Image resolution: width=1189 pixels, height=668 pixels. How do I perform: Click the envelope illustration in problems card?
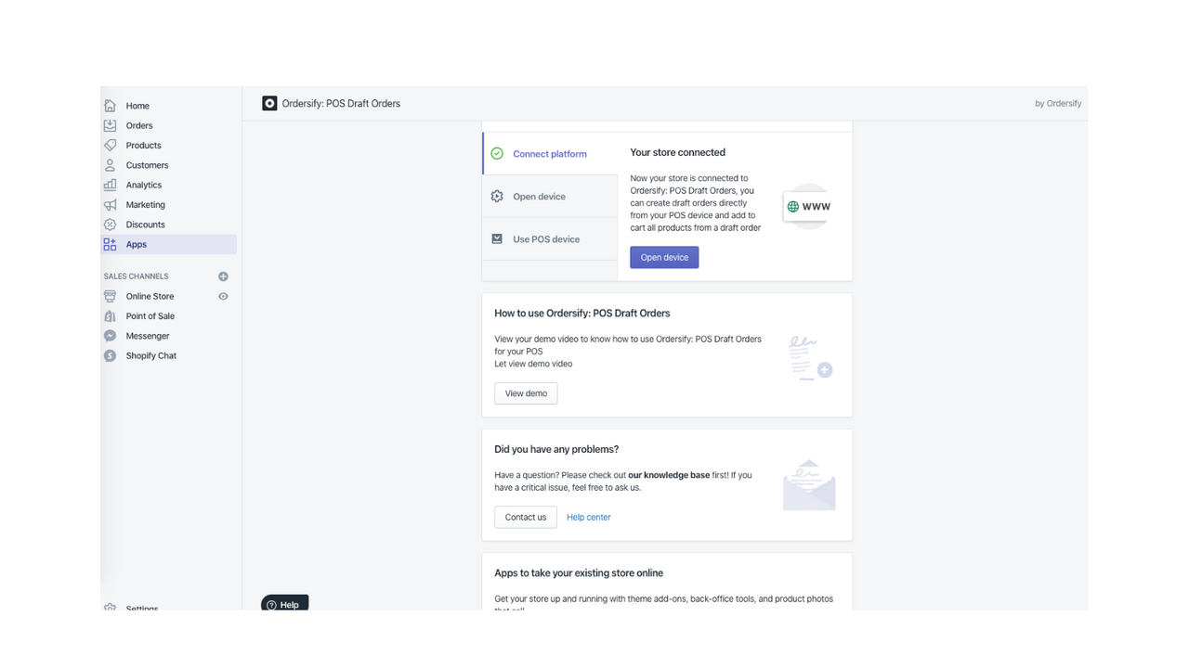click(809, 484)
